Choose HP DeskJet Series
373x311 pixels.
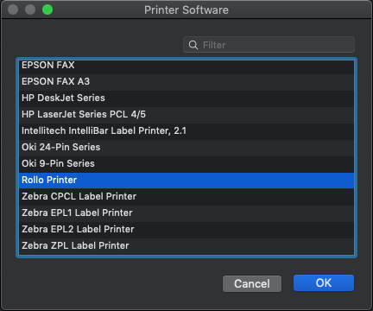coord(186,98)
